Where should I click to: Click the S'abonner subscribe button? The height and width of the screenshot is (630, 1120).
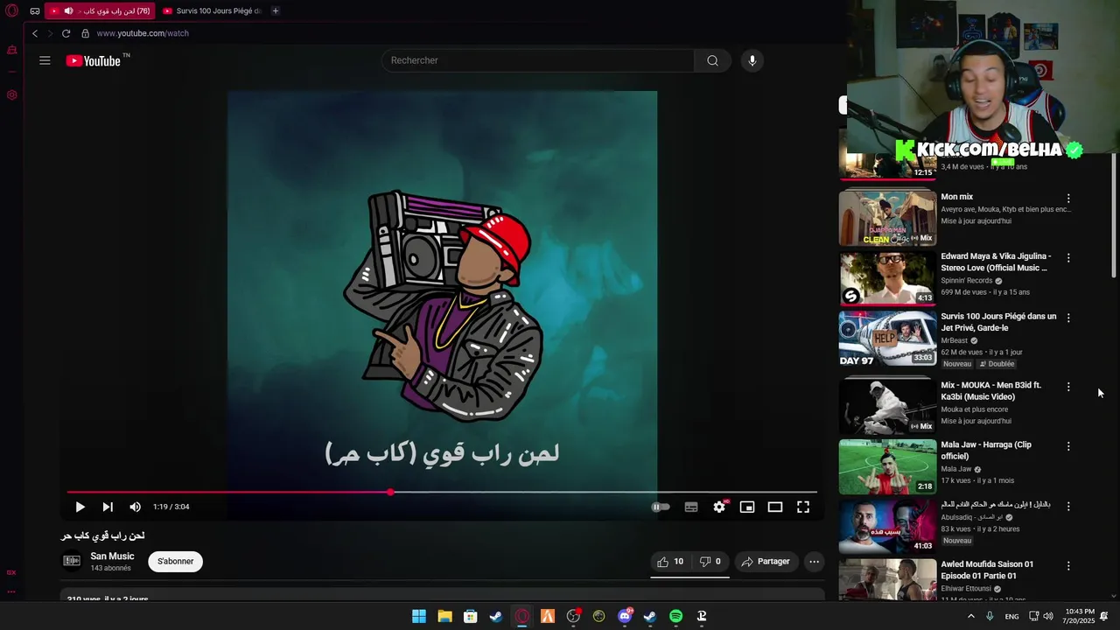(175, 562)
